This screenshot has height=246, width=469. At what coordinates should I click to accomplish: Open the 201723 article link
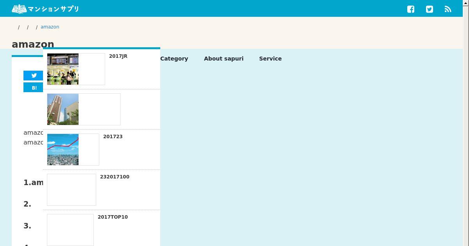(x=113, y=137)
